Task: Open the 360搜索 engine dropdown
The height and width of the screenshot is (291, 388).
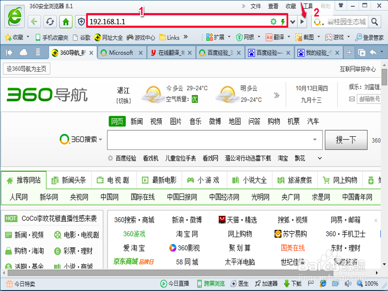Action: 81,139
